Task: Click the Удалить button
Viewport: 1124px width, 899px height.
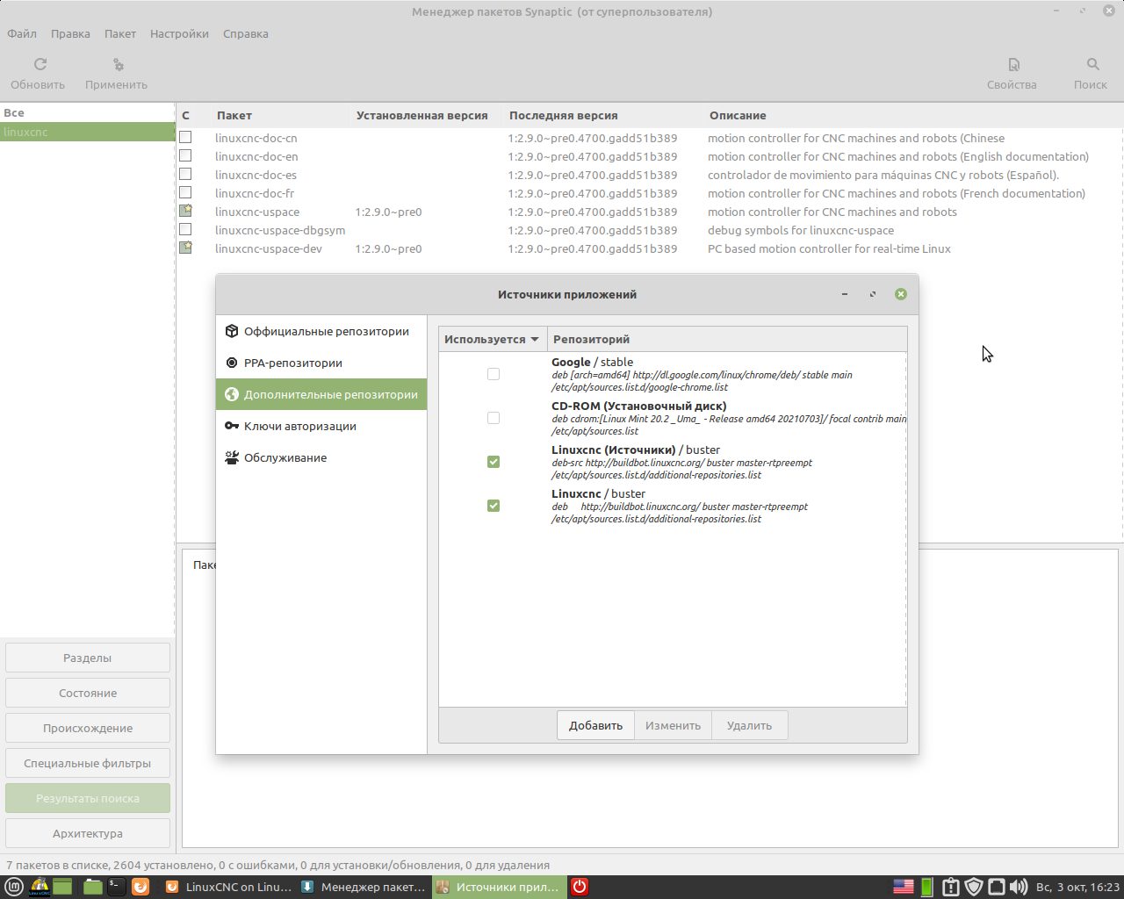Action: point(749,725)
